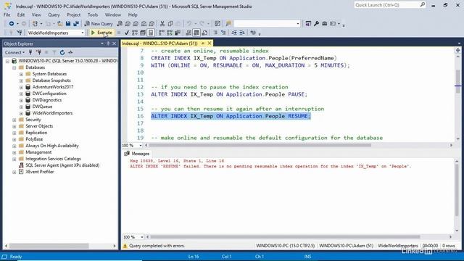Select DWConfiguration database in tree
This screenshot has height=261, width=464.
49,94
